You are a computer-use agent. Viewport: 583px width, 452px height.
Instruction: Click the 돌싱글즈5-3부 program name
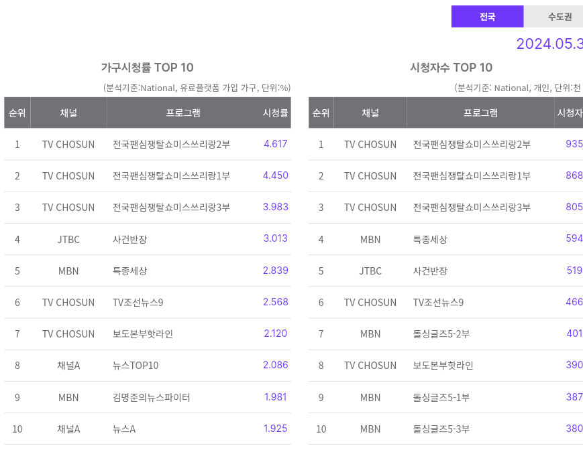pyautogui.click(x=441, y=429)
